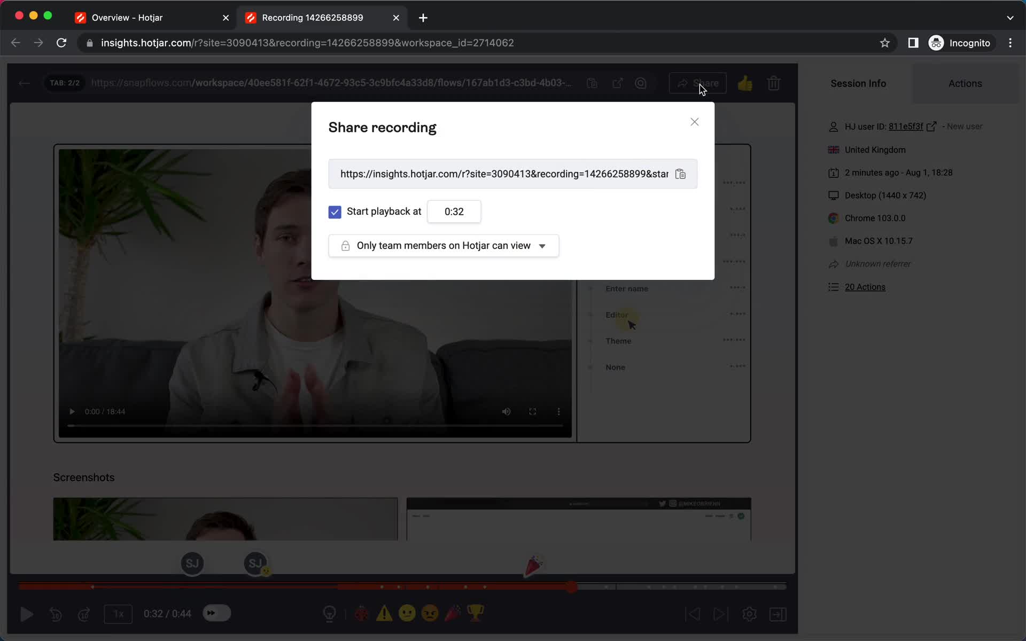Click the 20 Actions link
The width and height of the screenshot is (1026, 641).
865,286
